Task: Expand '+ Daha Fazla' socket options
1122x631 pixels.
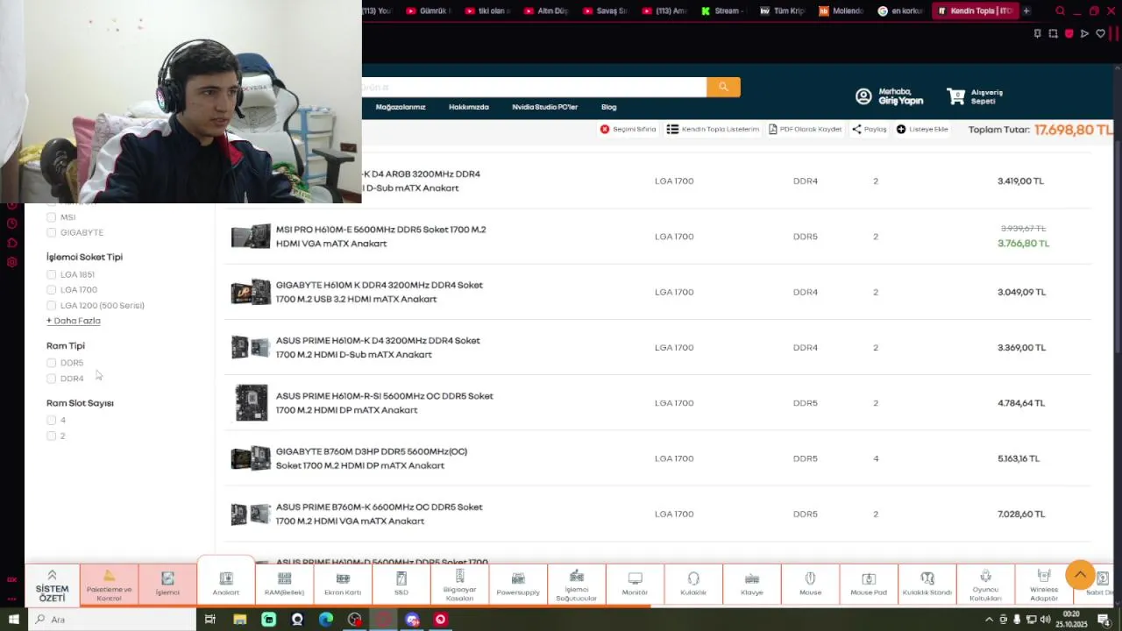Action: tap(74, 321)
